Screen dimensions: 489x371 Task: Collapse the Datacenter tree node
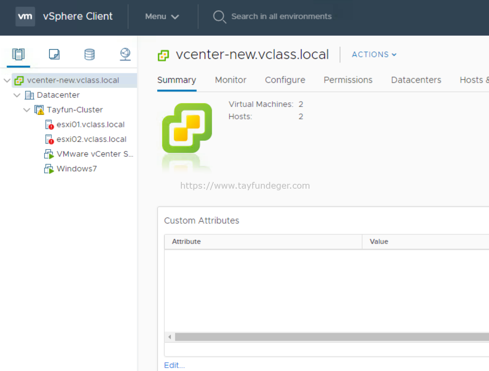[17, 95]
